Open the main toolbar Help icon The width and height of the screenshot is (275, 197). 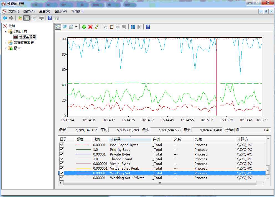tap(50, 18)
